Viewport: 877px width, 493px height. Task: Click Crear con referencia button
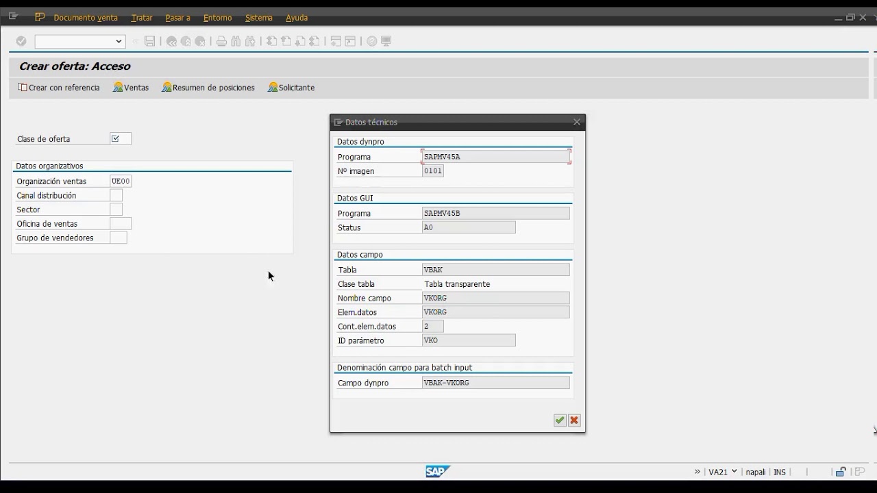click(x=59, y=88)
